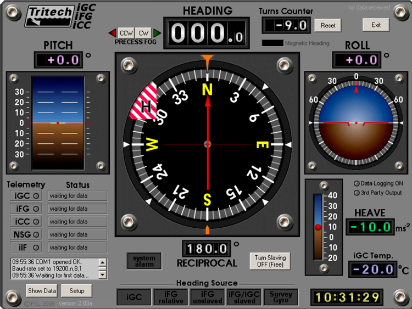
Task: Click the red left arrow beside CCW
Action: pyautogui.click(x=113, y=33)
